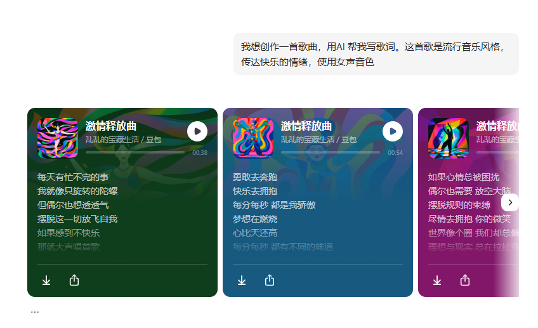This screenshot has width=538, height=328.
Task: Play the green 00:38 song card
Action: point(197,131)
